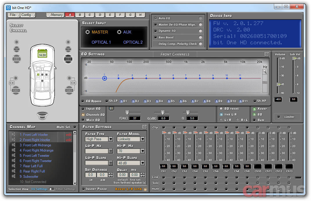Expand the Hi-P Hz dropdown
This screenshot has height=201, width=311.
coord(143,151)
